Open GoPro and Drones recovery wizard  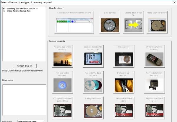pos(154,82)
